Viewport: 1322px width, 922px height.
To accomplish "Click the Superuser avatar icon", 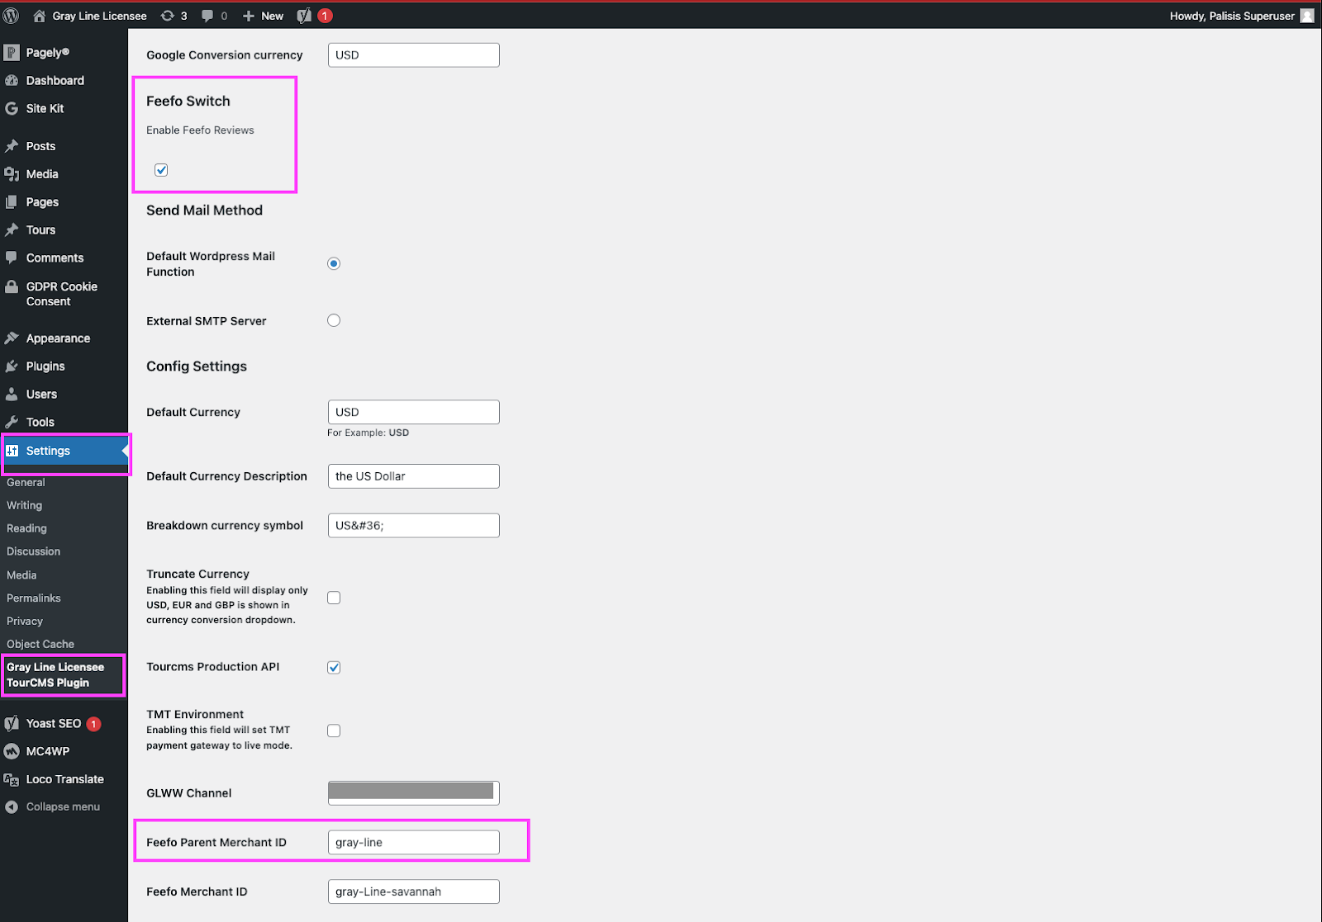I will tap(1307, 16).
